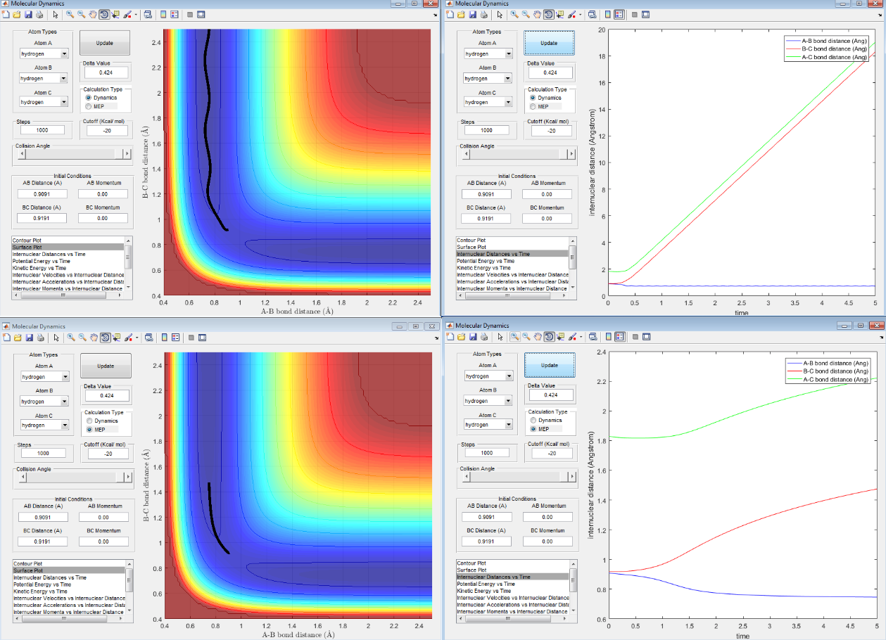Click Update button in top-right window
The width and height of the screenshot is (886, 640).
tap(549, 43)
